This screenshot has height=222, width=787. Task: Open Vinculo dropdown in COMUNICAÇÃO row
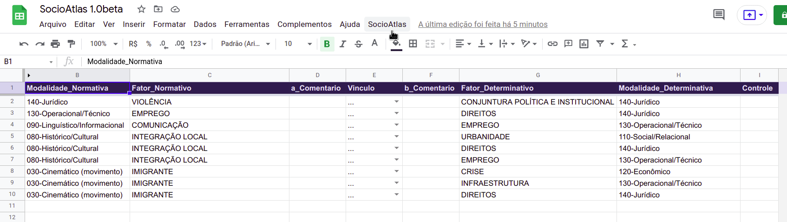pyautogui.click(x=397, y=124)
